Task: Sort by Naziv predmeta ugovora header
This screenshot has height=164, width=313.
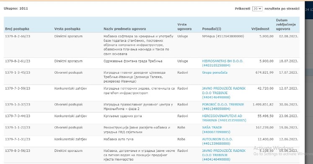Action: coord(124,29)
